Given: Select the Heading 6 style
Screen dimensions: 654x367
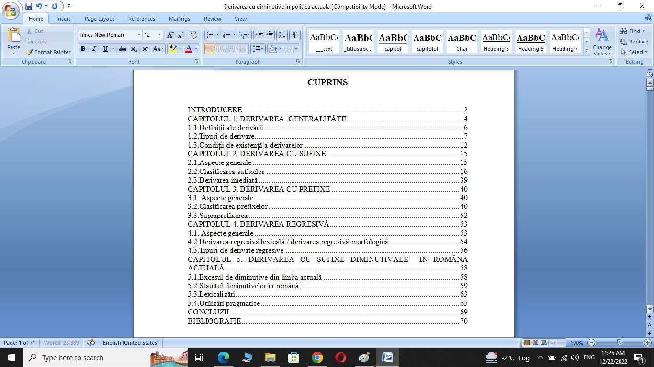Looking at the screenshot, I should (x=530, y=42).
